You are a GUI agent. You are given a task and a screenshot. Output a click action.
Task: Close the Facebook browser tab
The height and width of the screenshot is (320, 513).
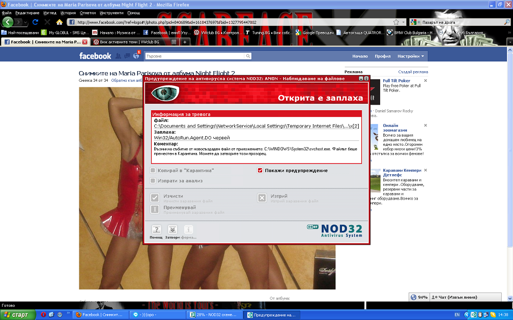pos(84,42)
